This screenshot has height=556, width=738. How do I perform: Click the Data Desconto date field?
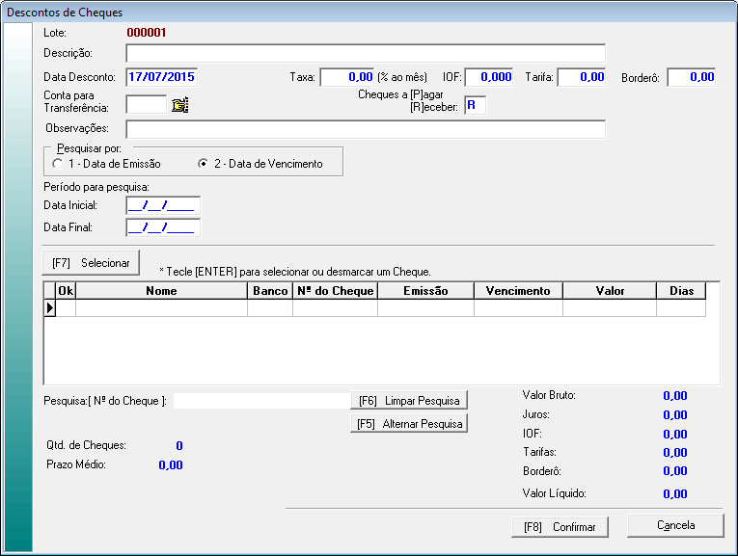(x=161, y=77)
